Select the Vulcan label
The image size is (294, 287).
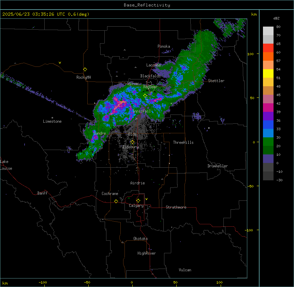pos(185,270)
